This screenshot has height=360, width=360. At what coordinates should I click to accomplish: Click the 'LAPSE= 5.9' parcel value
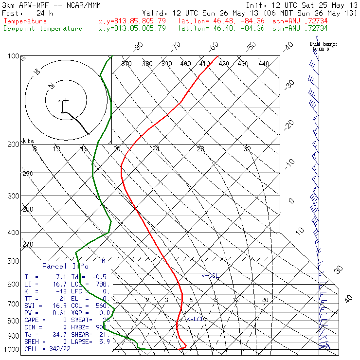click(90, 342)
